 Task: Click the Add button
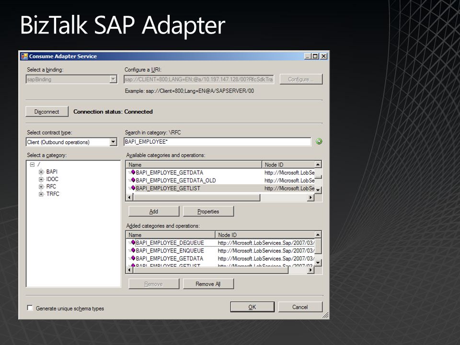(x=154, y=211)
